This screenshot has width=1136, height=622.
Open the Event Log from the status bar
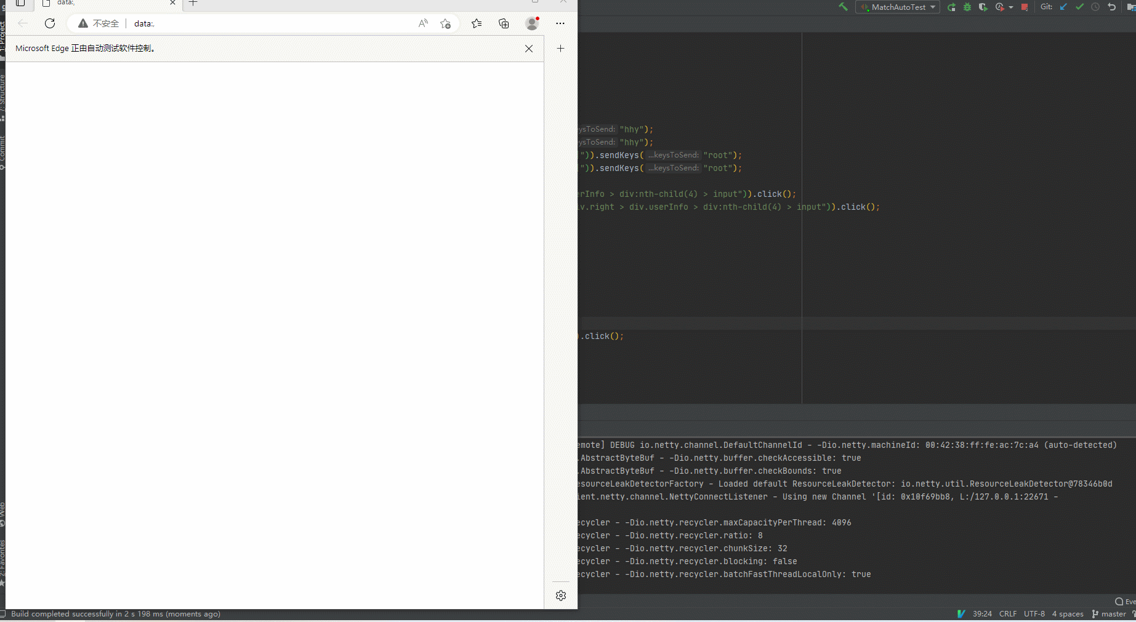point(1126,602)
